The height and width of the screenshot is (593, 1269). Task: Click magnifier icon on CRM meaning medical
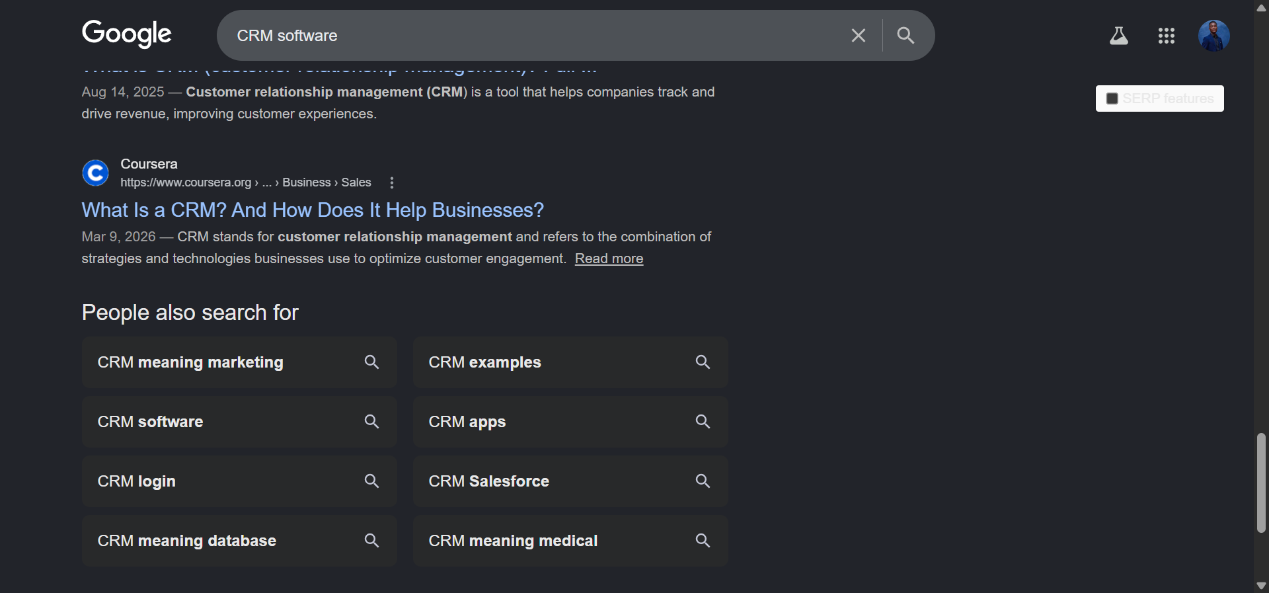click(703, 541)
